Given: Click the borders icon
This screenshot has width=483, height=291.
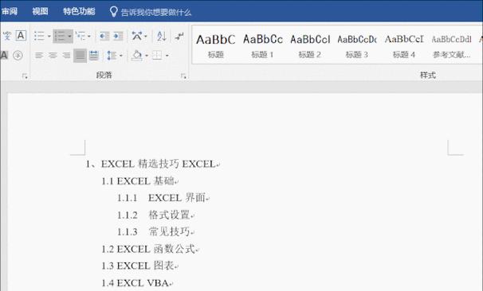Looking at the screenshot, I should pos(157,56).
